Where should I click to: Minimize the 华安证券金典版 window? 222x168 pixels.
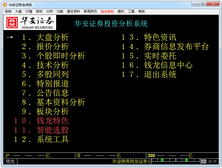[196, 4]
